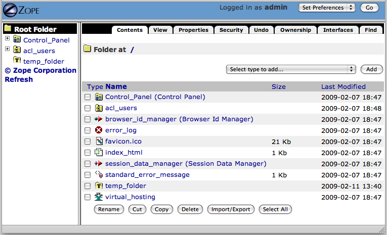
Task: Open the index_html link
Action: [x=124, y=153]
